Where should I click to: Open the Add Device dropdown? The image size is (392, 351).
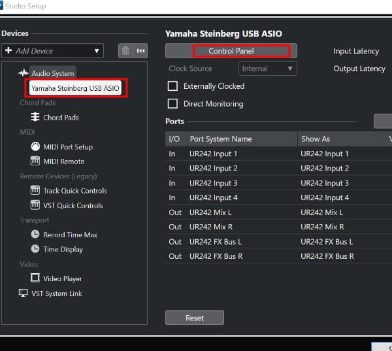tap(52, 51)
